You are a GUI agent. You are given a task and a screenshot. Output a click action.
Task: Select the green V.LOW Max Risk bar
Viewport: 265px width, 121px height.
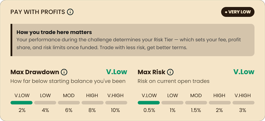(x=149, y=103)
